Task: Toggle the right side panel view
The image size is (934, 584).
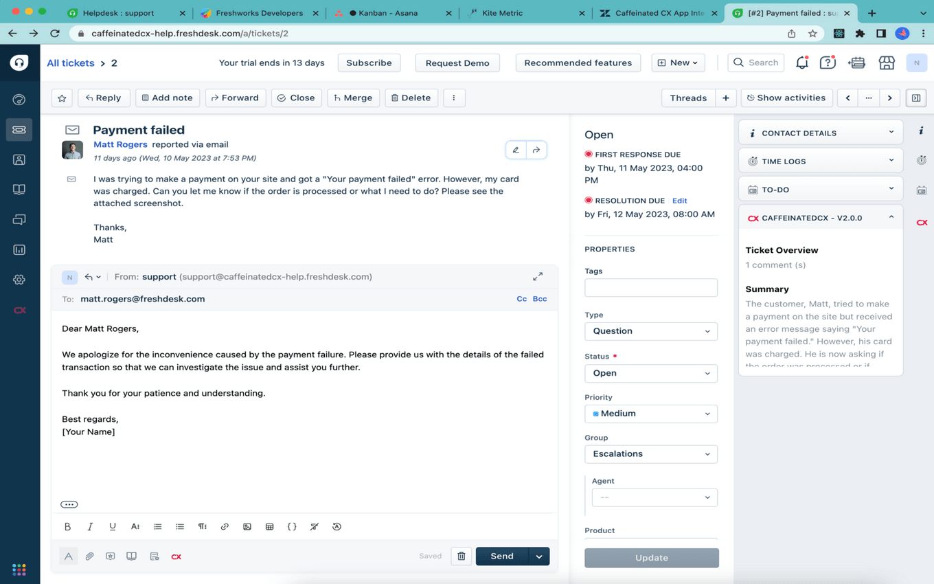Action: (x=916, y=98)
